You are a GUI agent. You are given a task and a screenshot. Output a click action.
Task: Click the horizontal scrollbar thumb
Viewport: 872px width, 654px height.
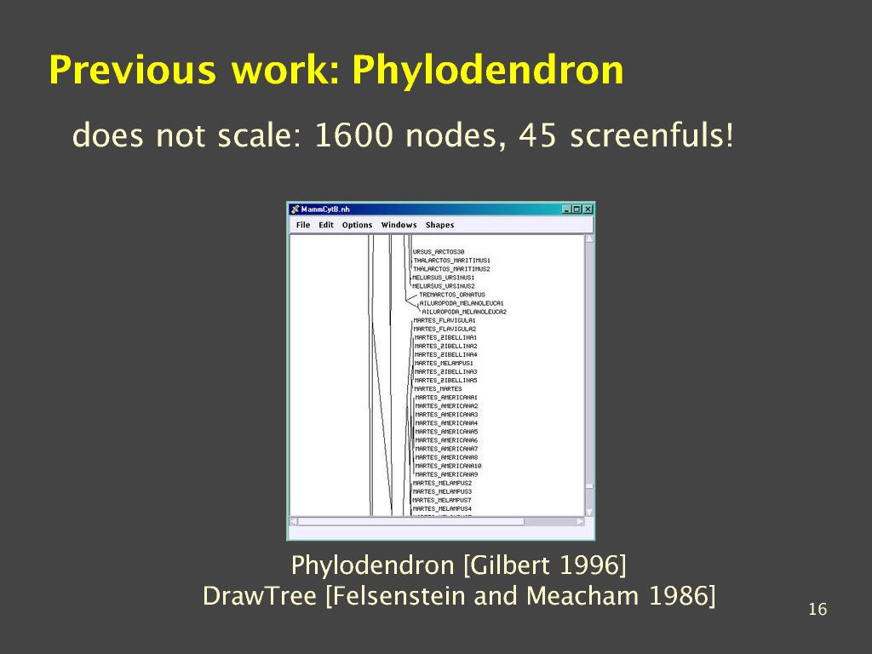click(x=410, y=521)
